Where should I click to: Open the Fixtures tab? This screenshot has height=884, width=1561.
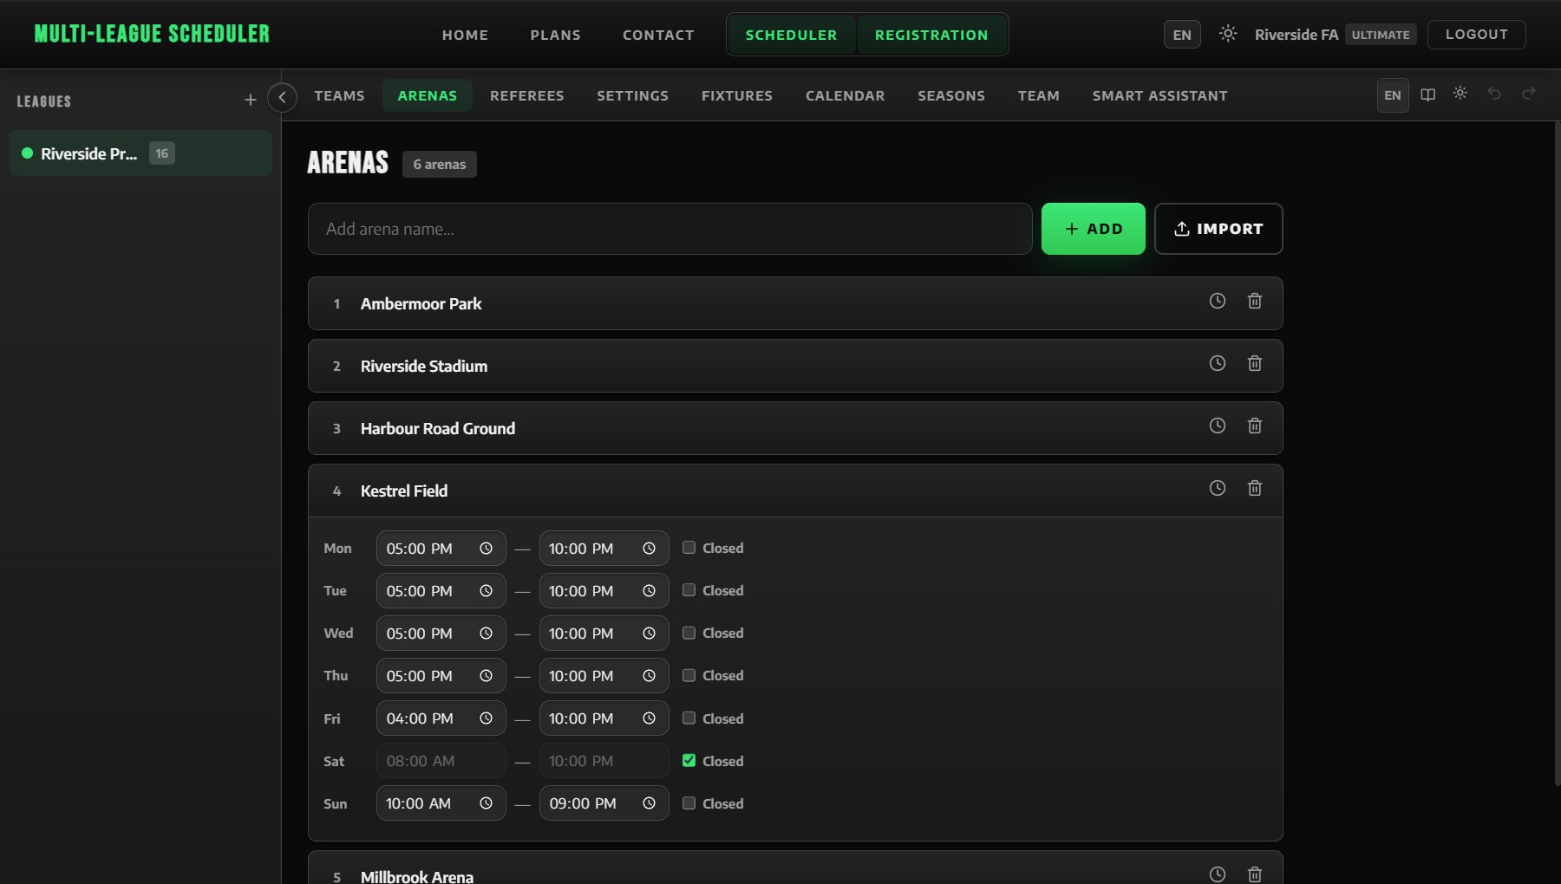coord(737,95)
